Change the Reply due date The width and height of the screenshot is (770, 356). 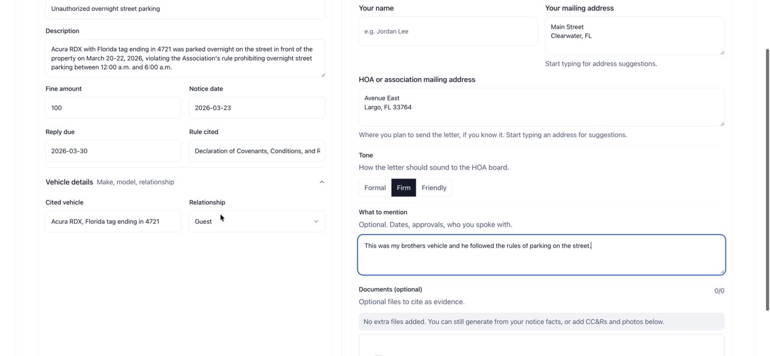(x=114, y=151)
